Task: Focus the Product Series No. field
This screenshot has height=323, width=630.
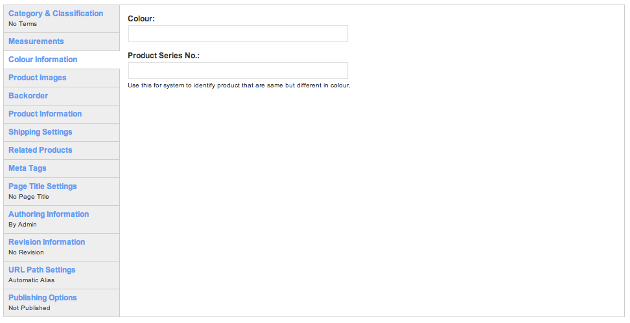Action: point(238,71)
